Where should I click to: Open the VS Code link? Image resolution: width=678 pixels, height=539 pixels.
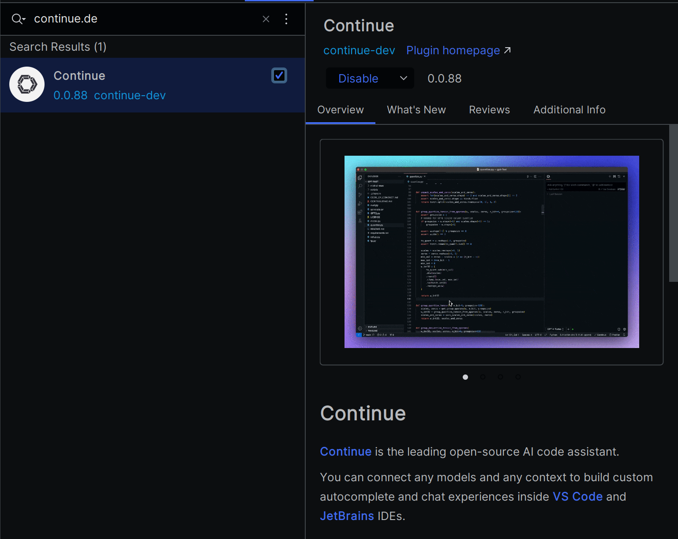click(x=577, y=496)
